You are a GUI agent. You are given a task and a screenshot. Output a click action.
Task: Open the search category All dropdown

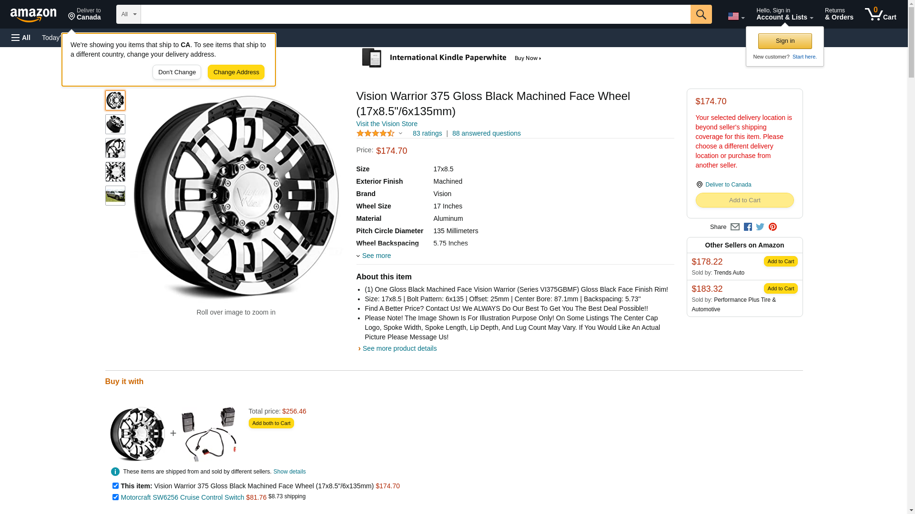point(129,14)
